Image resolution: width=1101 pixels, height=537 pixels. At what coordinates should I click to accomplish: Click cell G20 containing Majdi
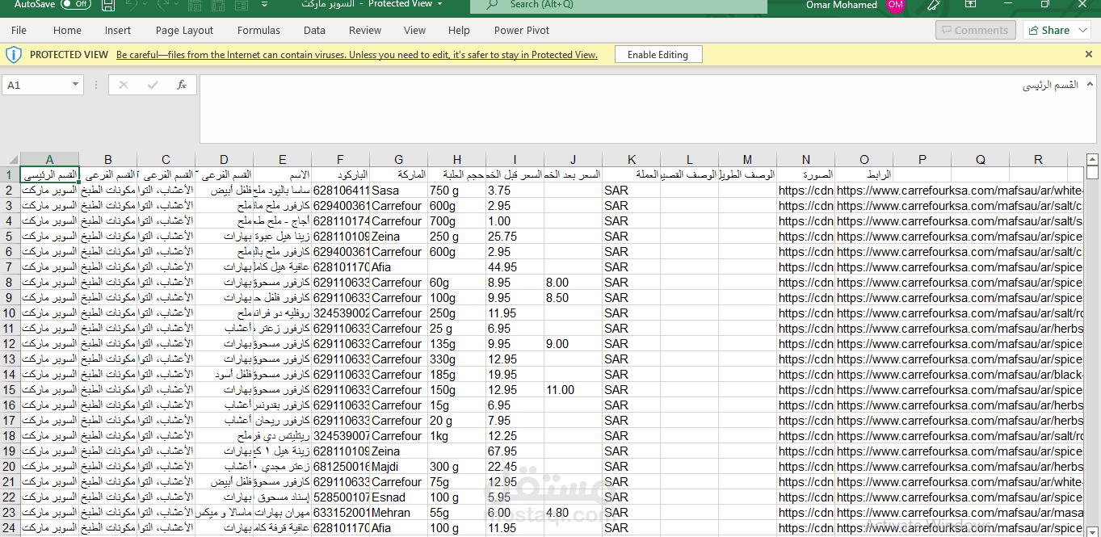coord(398,467)
